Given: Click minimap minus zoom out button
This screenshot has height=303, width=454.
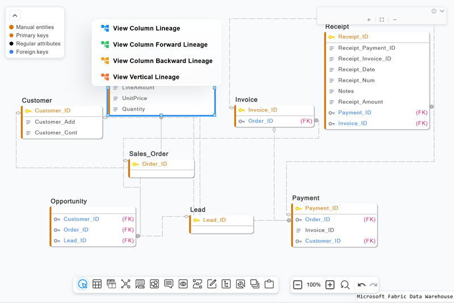Looking at the screenshot, I should click(x=394, y=20).
